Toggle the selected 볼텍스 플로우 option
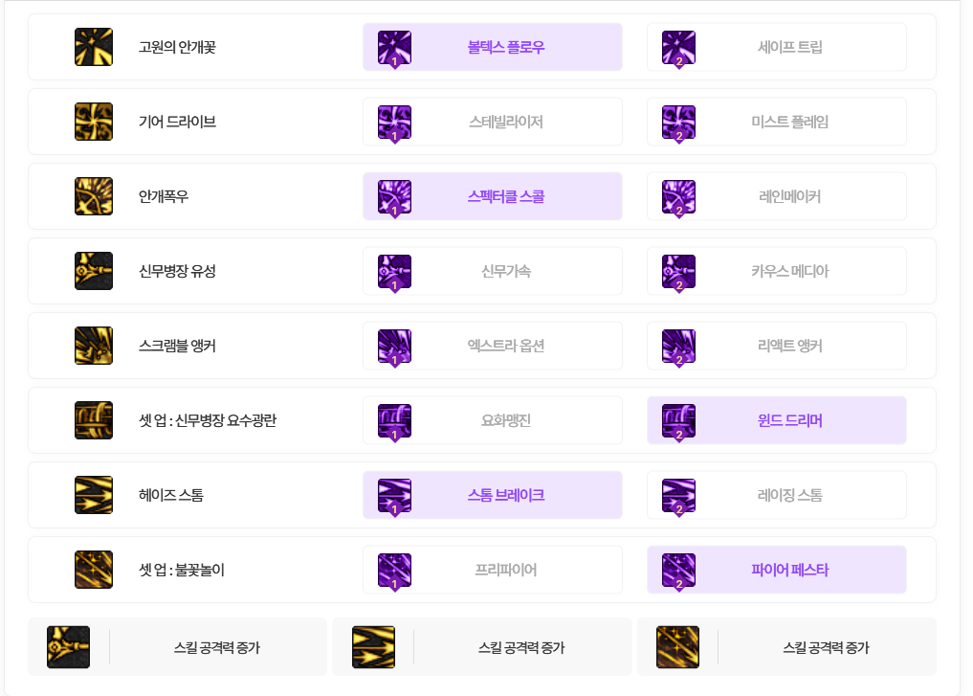973x696 pixels. pos(493,47)
